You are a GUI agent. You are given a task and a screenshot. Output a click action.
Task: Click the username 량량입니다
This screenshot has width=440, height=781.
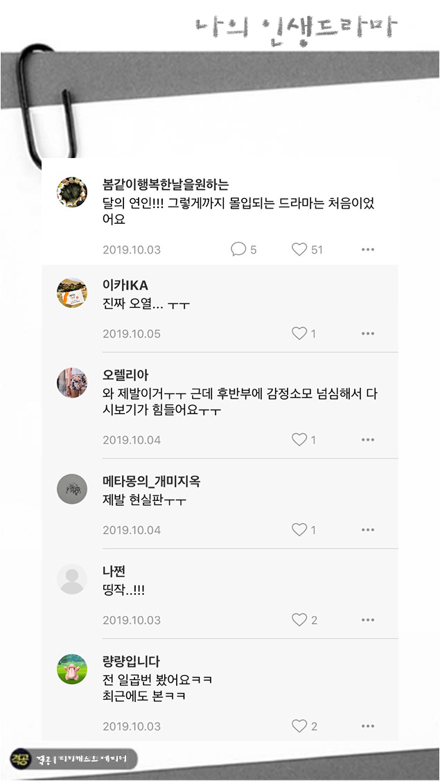tap(122, 662)
